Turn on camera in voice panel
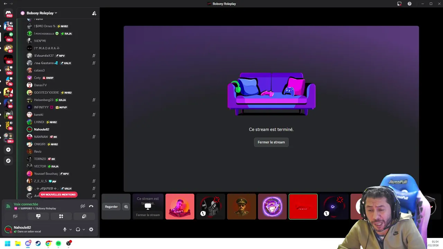 15,216
